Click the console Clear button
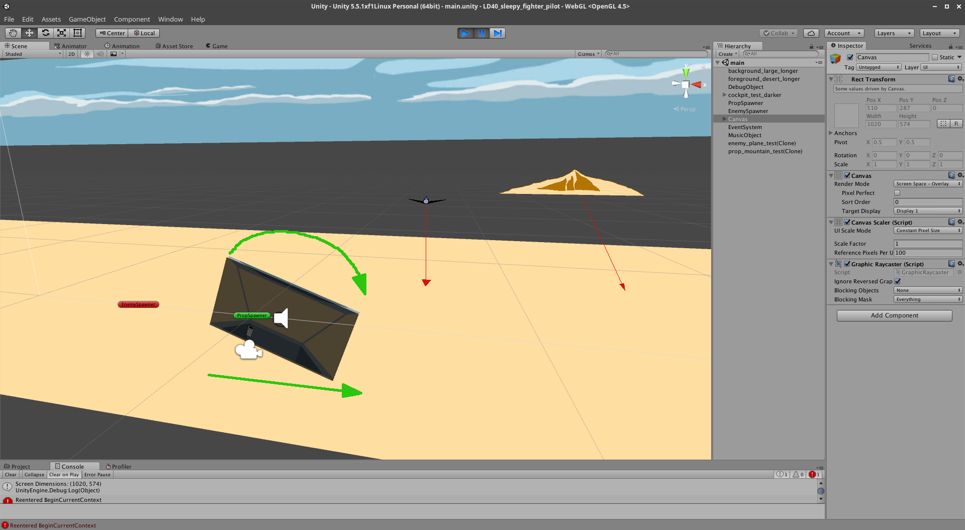965x530 pixels. [x=11, y=474]
